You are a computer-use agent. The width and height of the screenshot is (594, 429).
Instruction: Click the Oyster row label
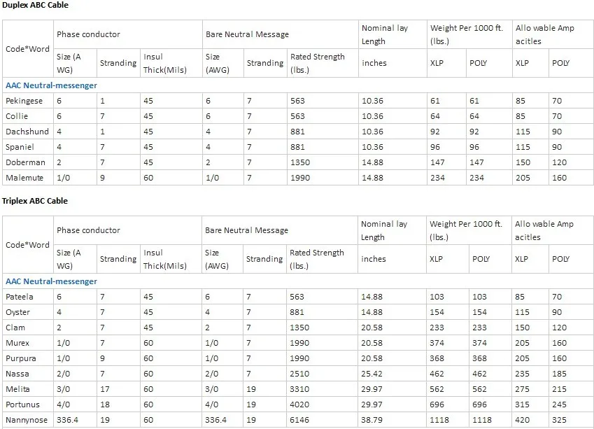click(17, 312)
